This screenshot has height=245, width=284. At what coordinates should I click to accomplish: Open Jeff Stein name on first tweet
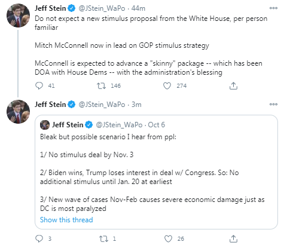coord(50,8)
